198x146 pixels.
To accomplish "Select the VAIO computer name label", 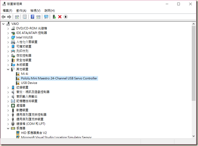I will tap(15, 24).
